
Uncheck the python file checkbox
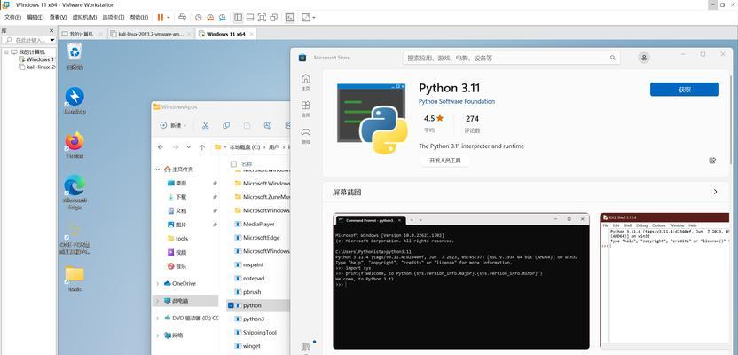tap(231, 305)
